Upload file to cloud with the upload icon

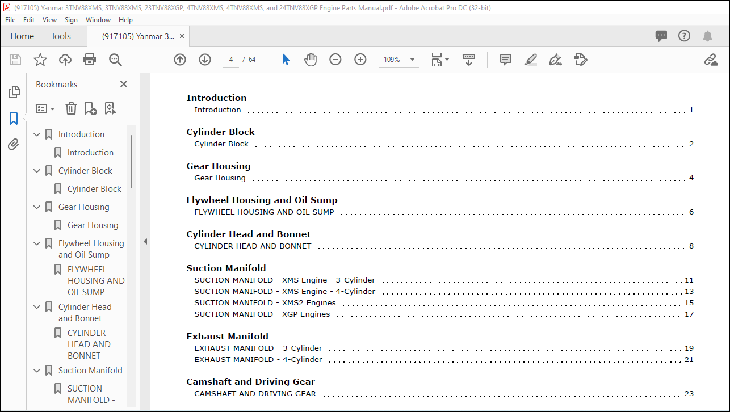65,60
